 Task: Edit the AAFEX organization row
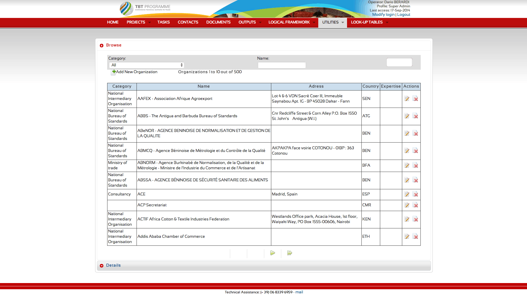coord(407,98)
